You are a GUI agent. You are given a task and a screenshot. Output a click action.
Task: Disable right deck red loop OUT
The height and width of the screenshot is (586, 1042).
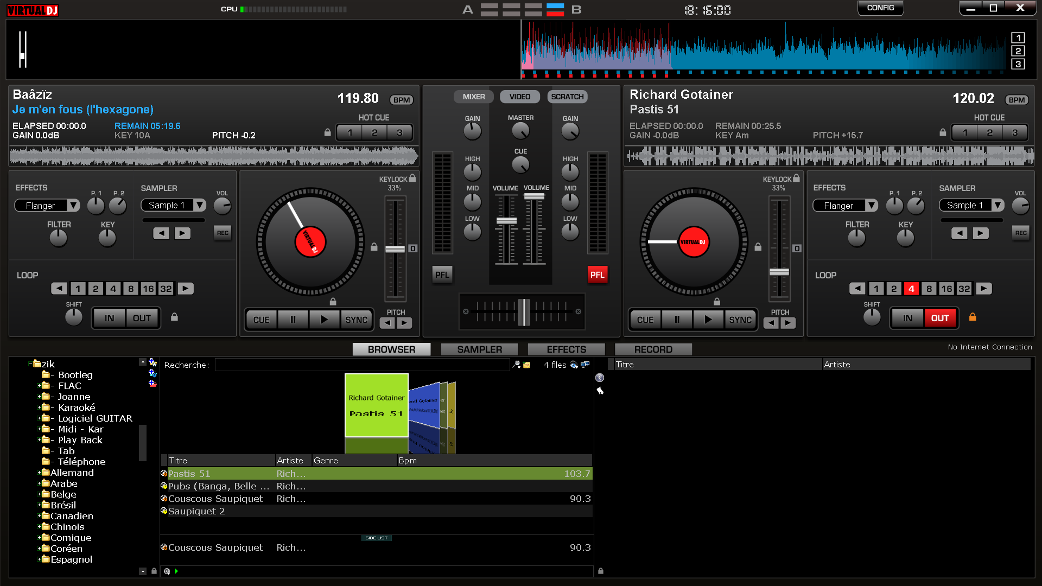tap(940, 319)
